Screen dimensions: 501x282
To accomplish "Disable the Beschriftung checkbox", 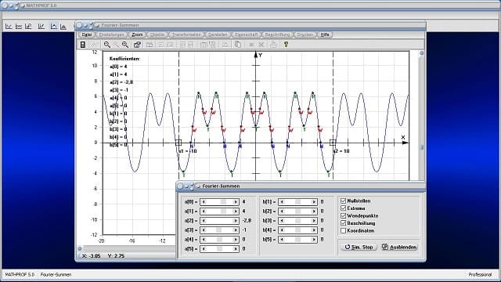I will 344,223.
